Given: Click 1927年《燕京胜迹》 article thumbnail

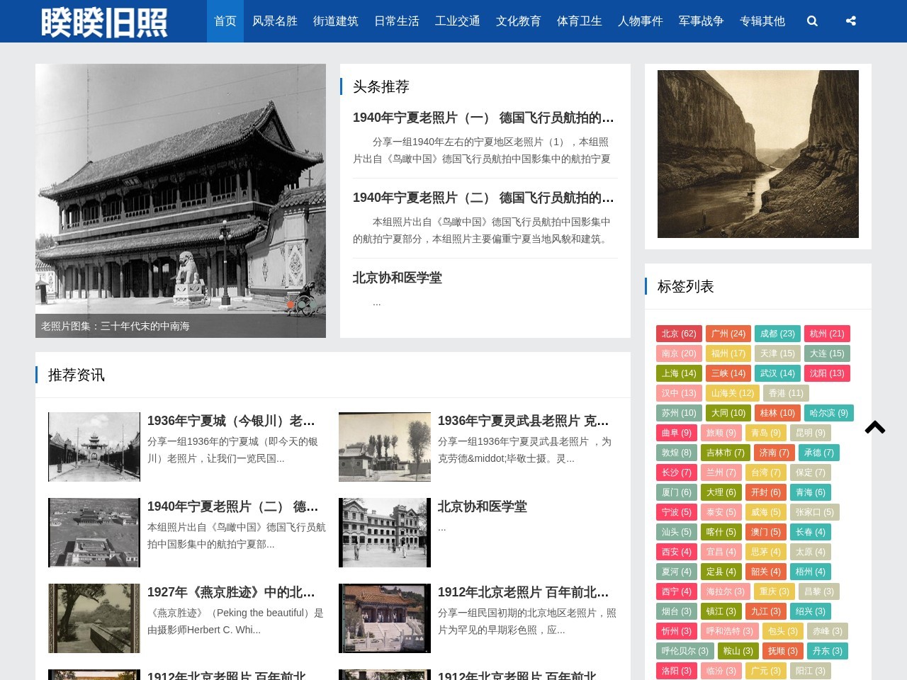Looking at the screenshot, I should click(94, 618).
